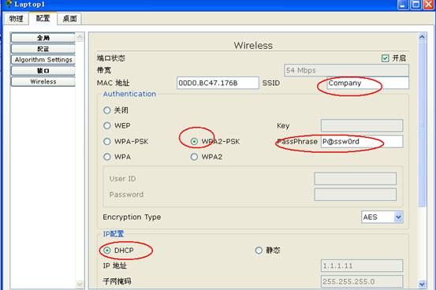Click the subnet mask field 255.255.255.0
Image resolution: width=436 pixels, height=290 pixels.
[362, 281]
